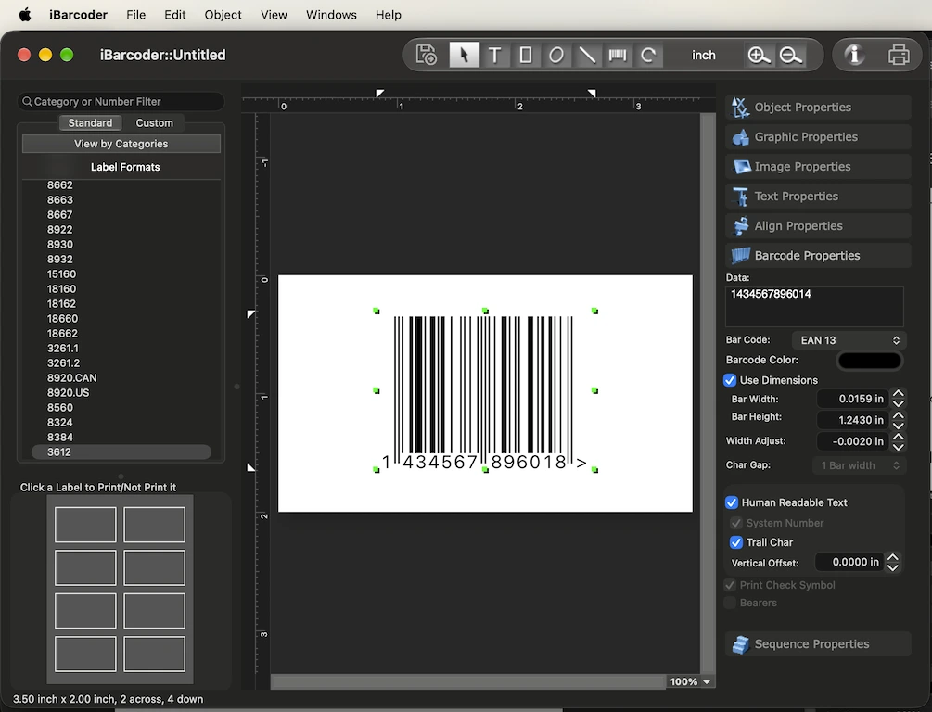Click the Vertical Offset stepper
The height and width of the screenshot is (712, 932).
coord(893,562)
